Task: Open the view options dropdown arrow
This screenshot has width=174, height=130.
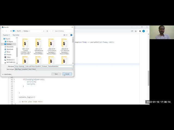Action: pos(67,35)
